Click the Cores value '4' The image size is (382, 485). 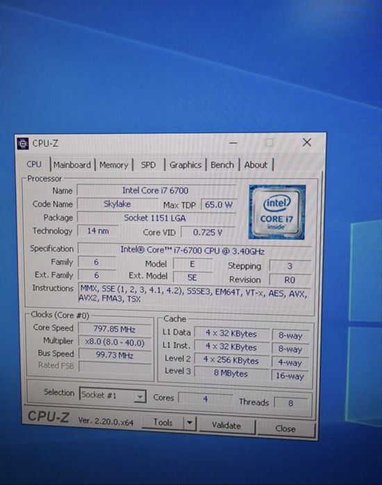coord(206,399)
